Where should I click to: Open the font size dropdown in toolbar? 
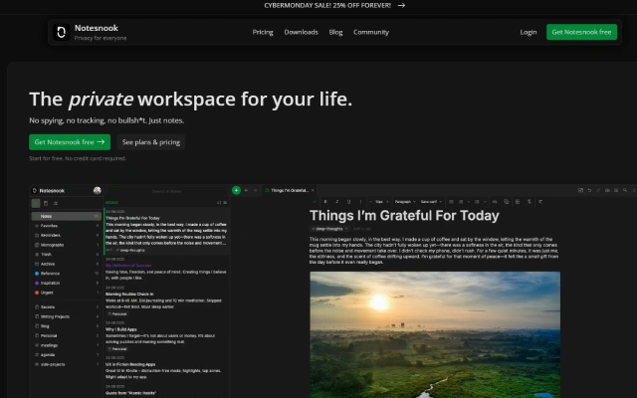[x=381, y=201]
